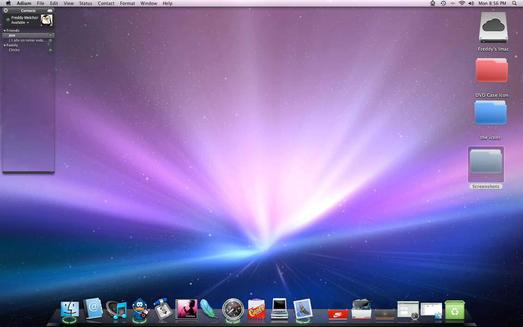
Task: Open the green recycle Trash icon
Action: (x=455, y=310)
